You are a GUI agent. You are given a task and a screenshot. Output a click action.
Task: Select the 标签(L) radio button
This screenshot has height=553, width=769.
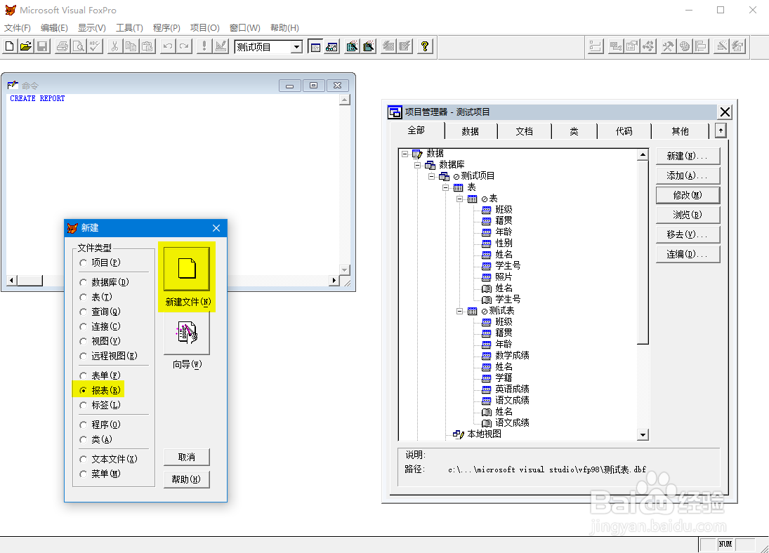83,405
